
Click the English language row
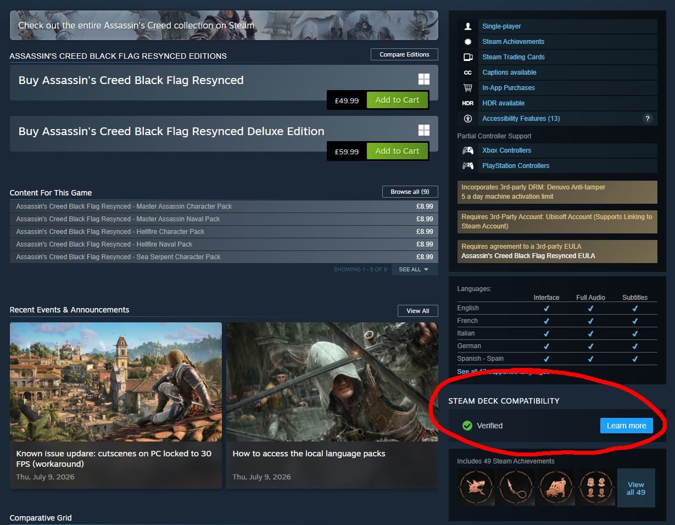point(557,308)
